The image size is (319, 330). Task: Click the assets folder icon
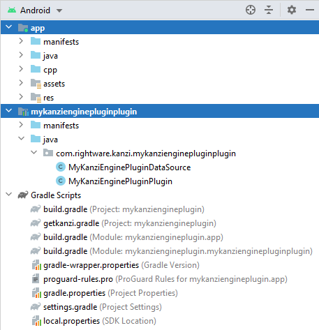(36, 84)
